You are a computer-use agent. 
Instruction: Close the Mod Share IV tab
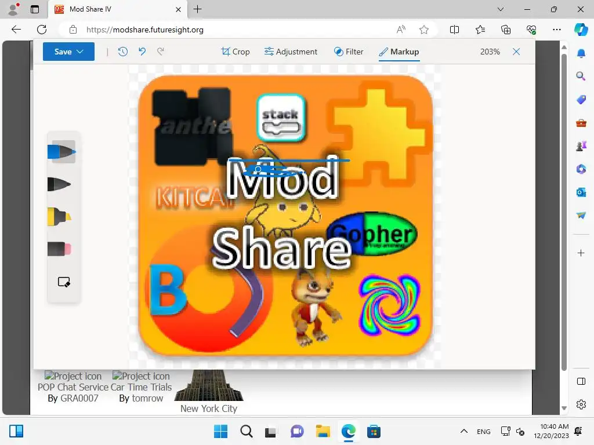(179, 9)
